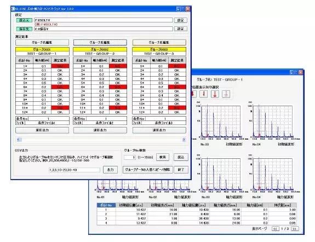This screenshot has width=315, height=242.
Task: Click the 検索 group search button
Action: click(163, 157)
